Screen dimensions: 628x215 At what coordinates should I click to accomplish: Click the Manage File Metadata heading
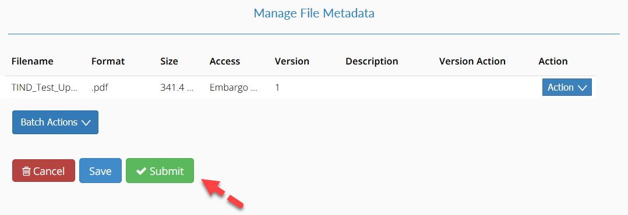314,13
